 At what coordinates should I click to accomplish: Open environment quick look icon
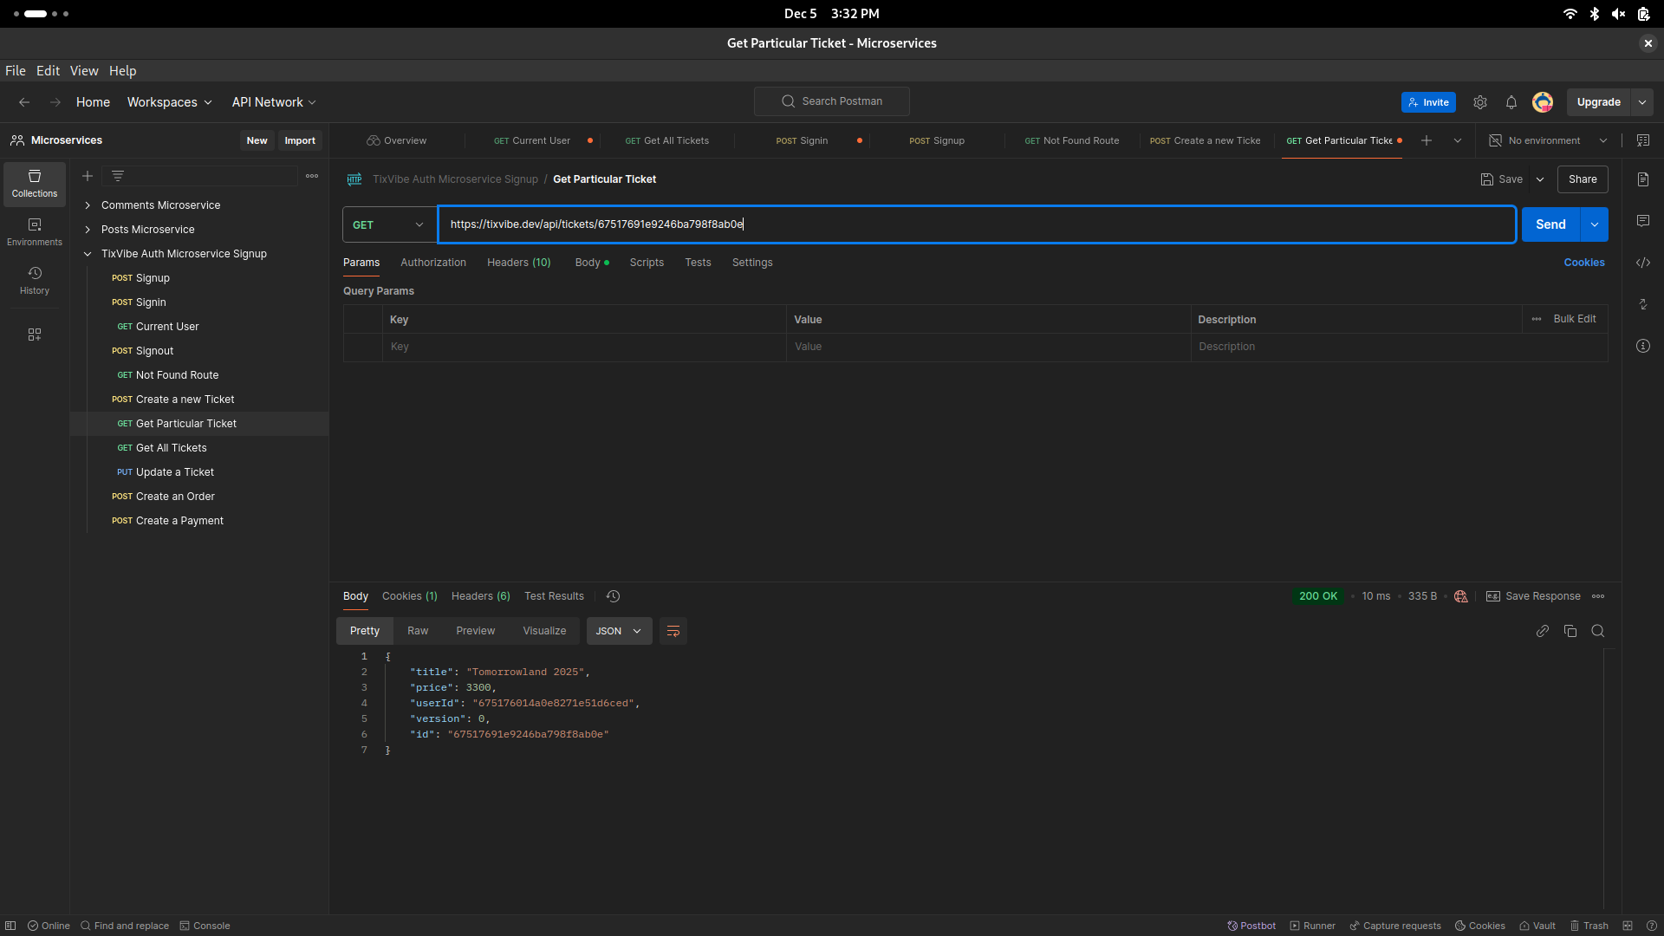pyautogui.click(x=1643, y=140)
